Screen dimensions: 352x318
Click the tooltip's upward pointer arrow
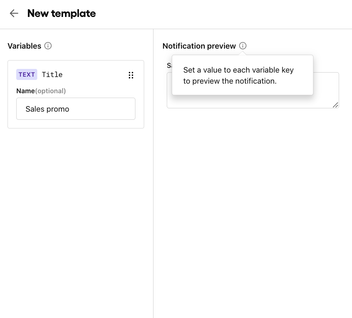point(242,53)
